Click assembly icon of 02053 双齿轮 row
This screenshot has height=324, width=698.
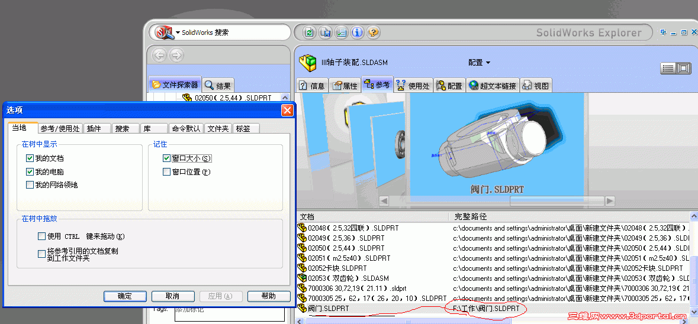[x=303, y=278]
